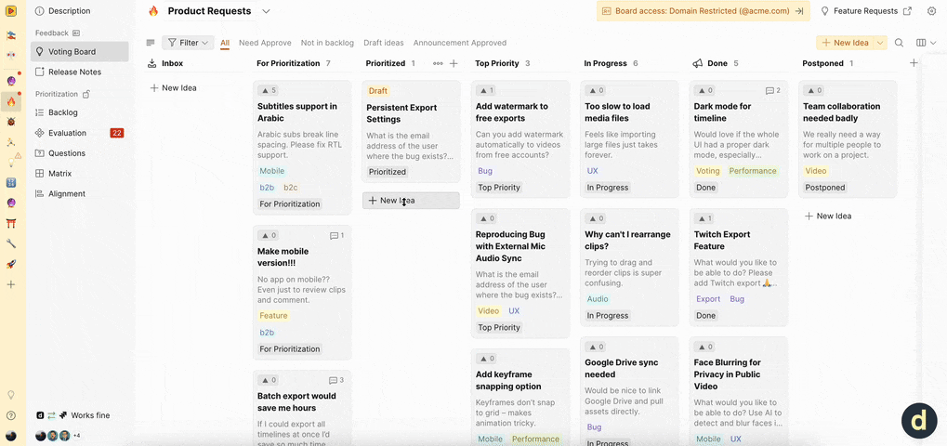Toggle upvote on Twitch Export Feature card
The image size is (947, 446).
click(x=704, y=218)
